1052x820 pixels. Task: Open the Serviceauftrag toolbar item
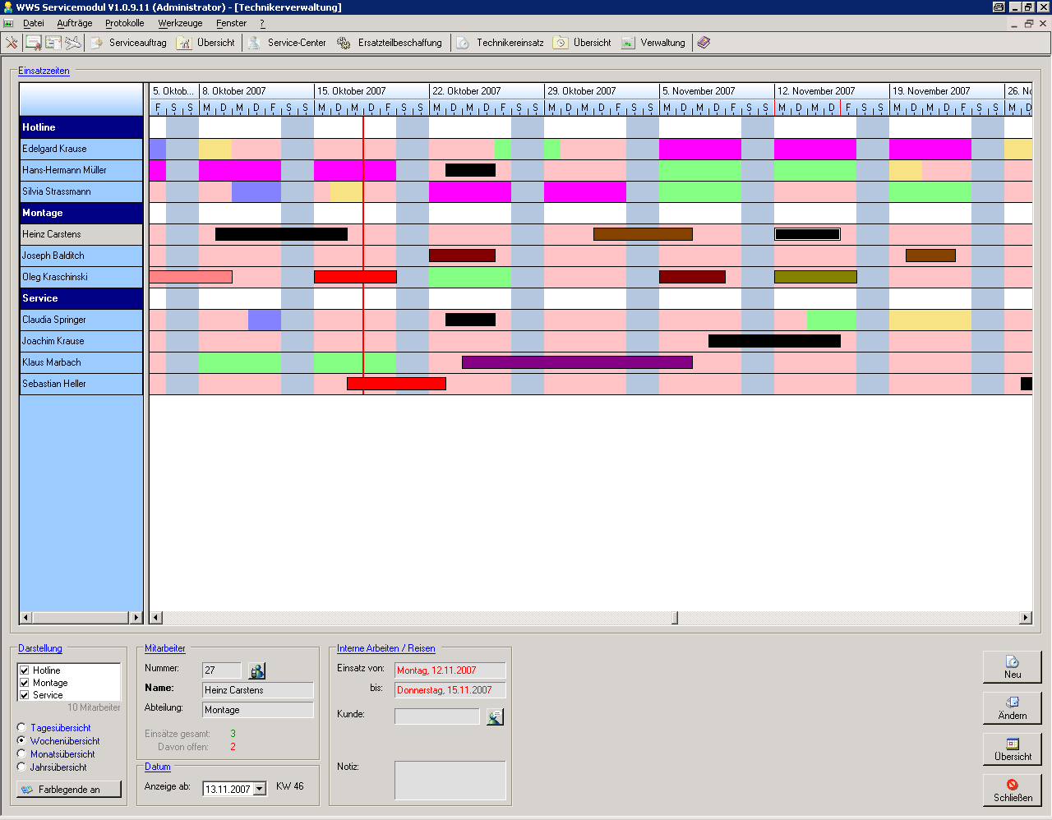coord(128,43)
